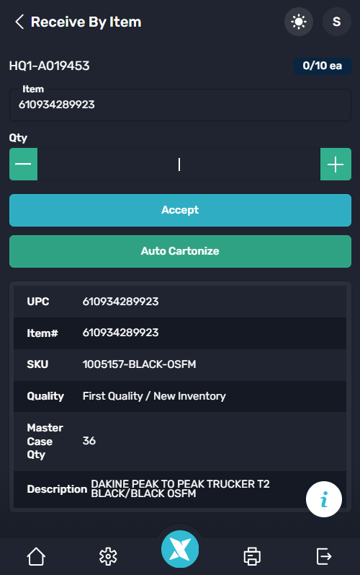This screenshot has width=360, height=575.
Task: Click the Receive By Item title
Action: pyautogui.click(x=86, y=22)
